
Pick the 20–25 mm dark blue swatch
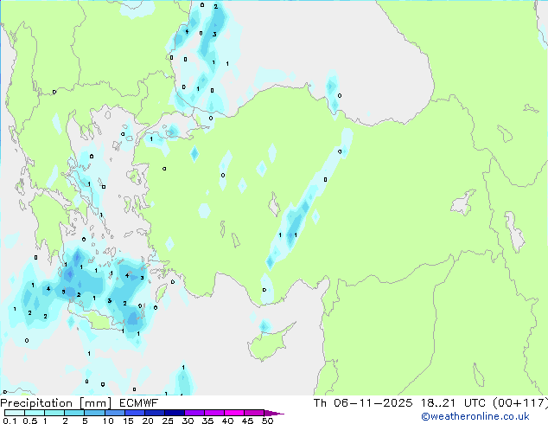pyautogui.click(x=154, y=413)
